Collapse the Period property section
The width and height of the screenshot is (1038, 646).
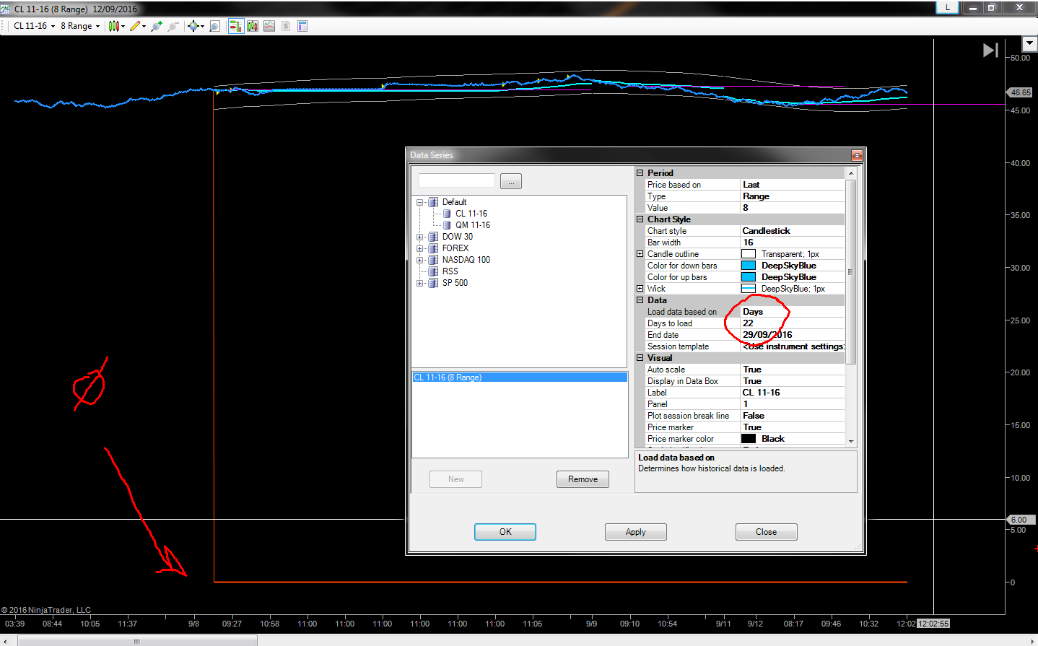point(640,173)
